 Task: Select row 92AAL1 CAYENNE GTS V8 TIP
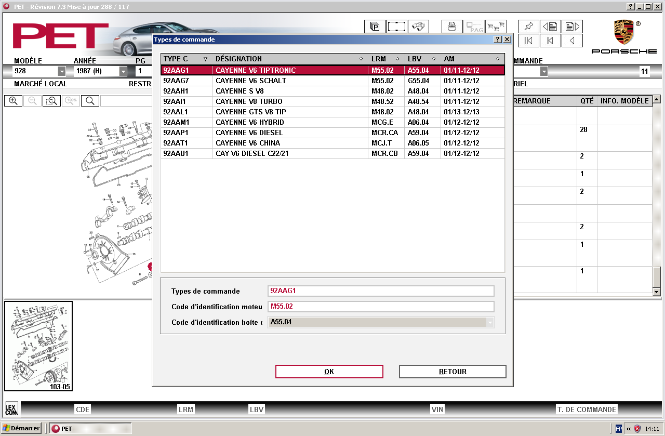pyautogui.click(x=332, y=112)
